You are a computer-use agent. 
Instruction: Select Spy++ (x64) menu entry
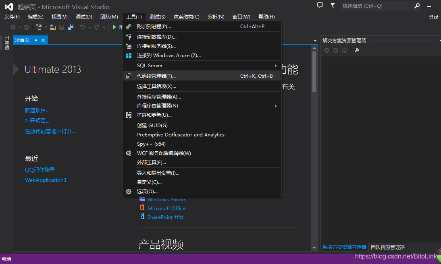(x=202, y=144)
